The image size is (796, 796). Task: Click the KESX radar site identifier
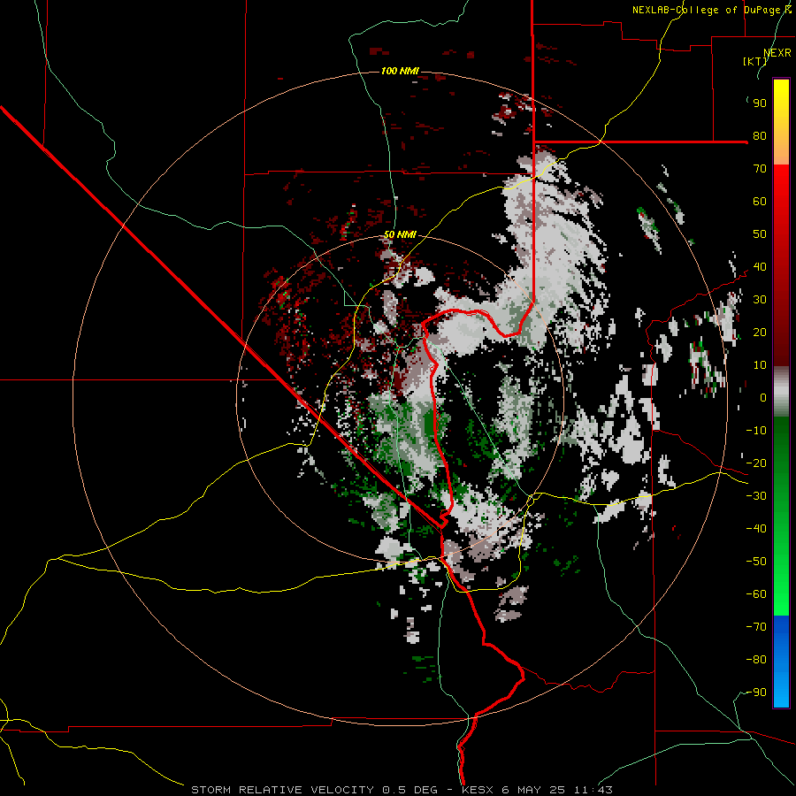pos(478,790)
